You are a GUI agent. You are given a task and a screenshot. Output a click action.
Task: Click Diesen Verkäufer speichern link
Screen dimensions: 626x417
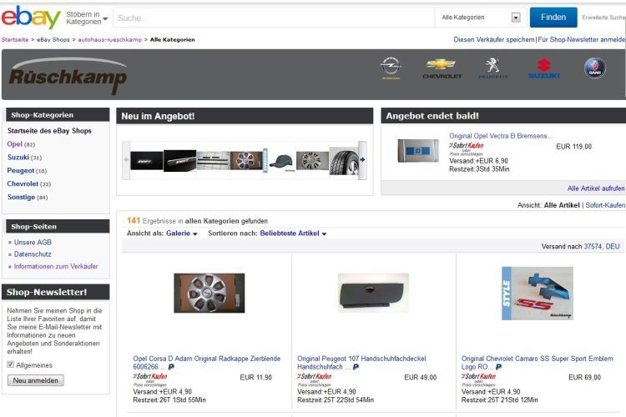[x=494, y=39]
